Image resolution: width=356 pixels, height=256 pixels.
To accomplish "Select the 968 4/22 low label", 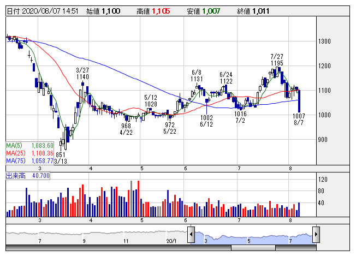I will (x=126, y=129).
